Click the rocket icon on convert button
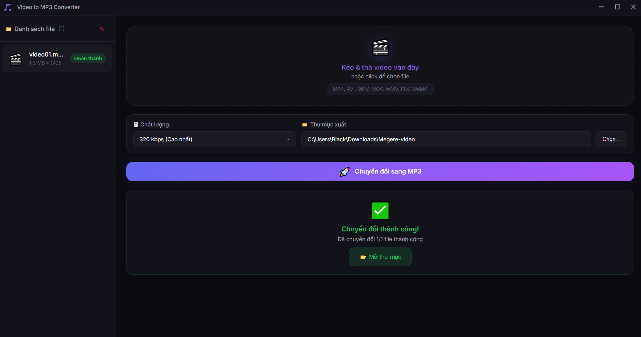Screen dimensions: 641x337 click(x=345, y=172)
